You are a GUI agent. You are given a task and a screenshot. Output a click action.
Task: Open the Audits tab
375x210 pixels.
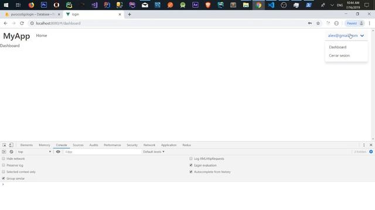coord(94,145)
